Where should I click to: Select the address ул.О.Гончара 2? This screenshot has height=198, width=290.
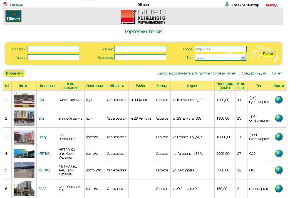(x=185, y=189)
